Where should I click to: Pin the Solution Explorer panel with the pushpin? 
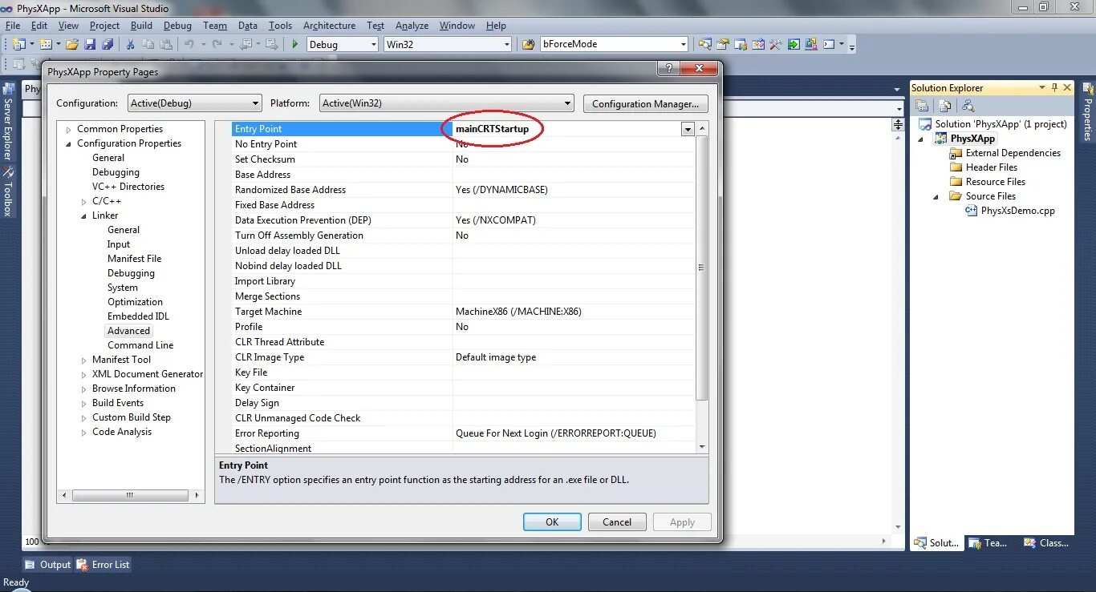(x=1054, y=87)
